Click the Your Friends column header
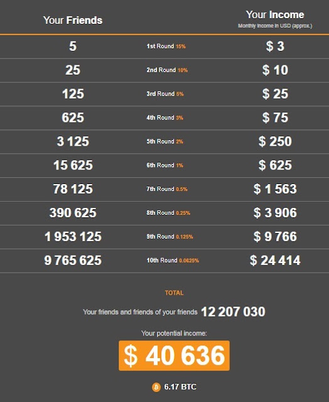 [73, 21]
